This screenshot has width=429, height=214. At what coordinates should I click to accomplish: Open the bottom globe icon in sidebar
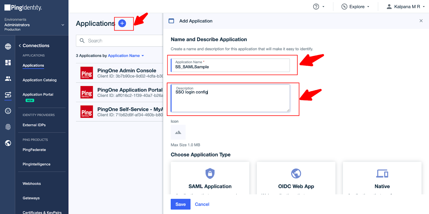[8, 143]
